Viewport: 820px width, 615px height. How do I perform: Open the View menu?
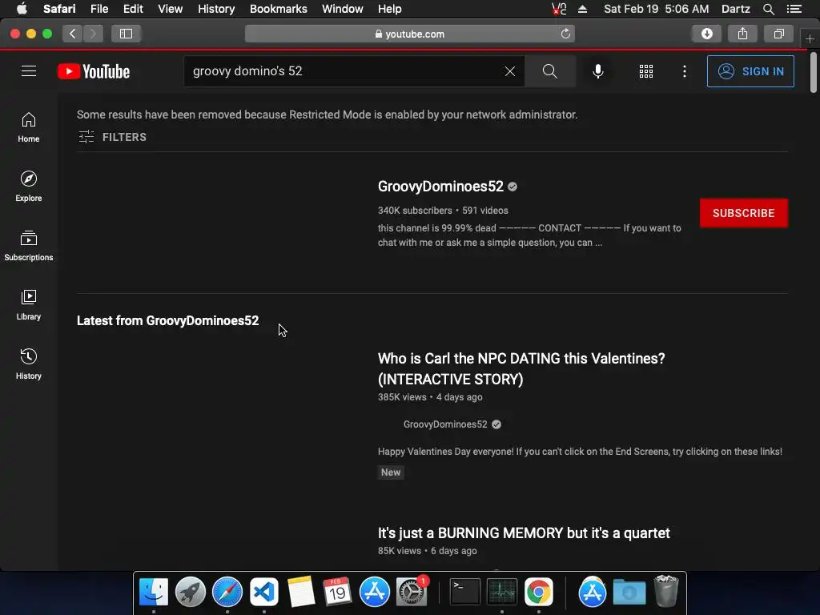pos(171,9)
